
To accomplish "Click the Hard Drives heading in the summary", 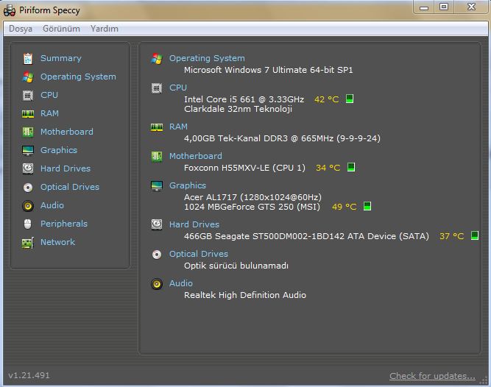I will (x=194, y=224).
